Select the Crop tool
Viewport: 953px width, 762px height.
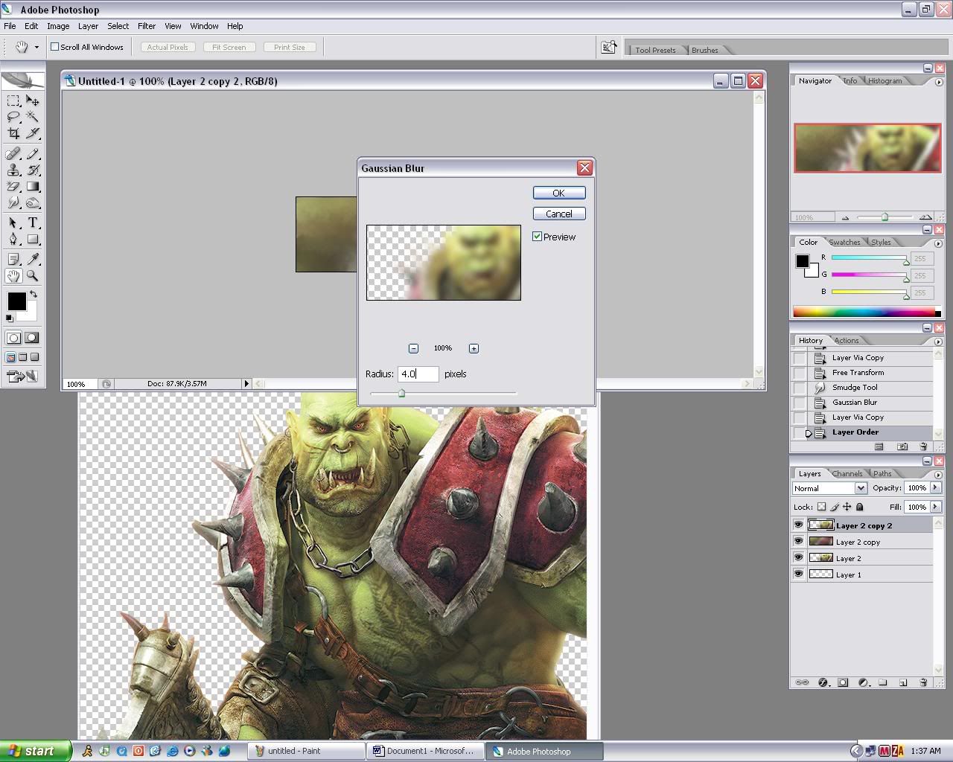pyautogui.click(x=13, y=134)
